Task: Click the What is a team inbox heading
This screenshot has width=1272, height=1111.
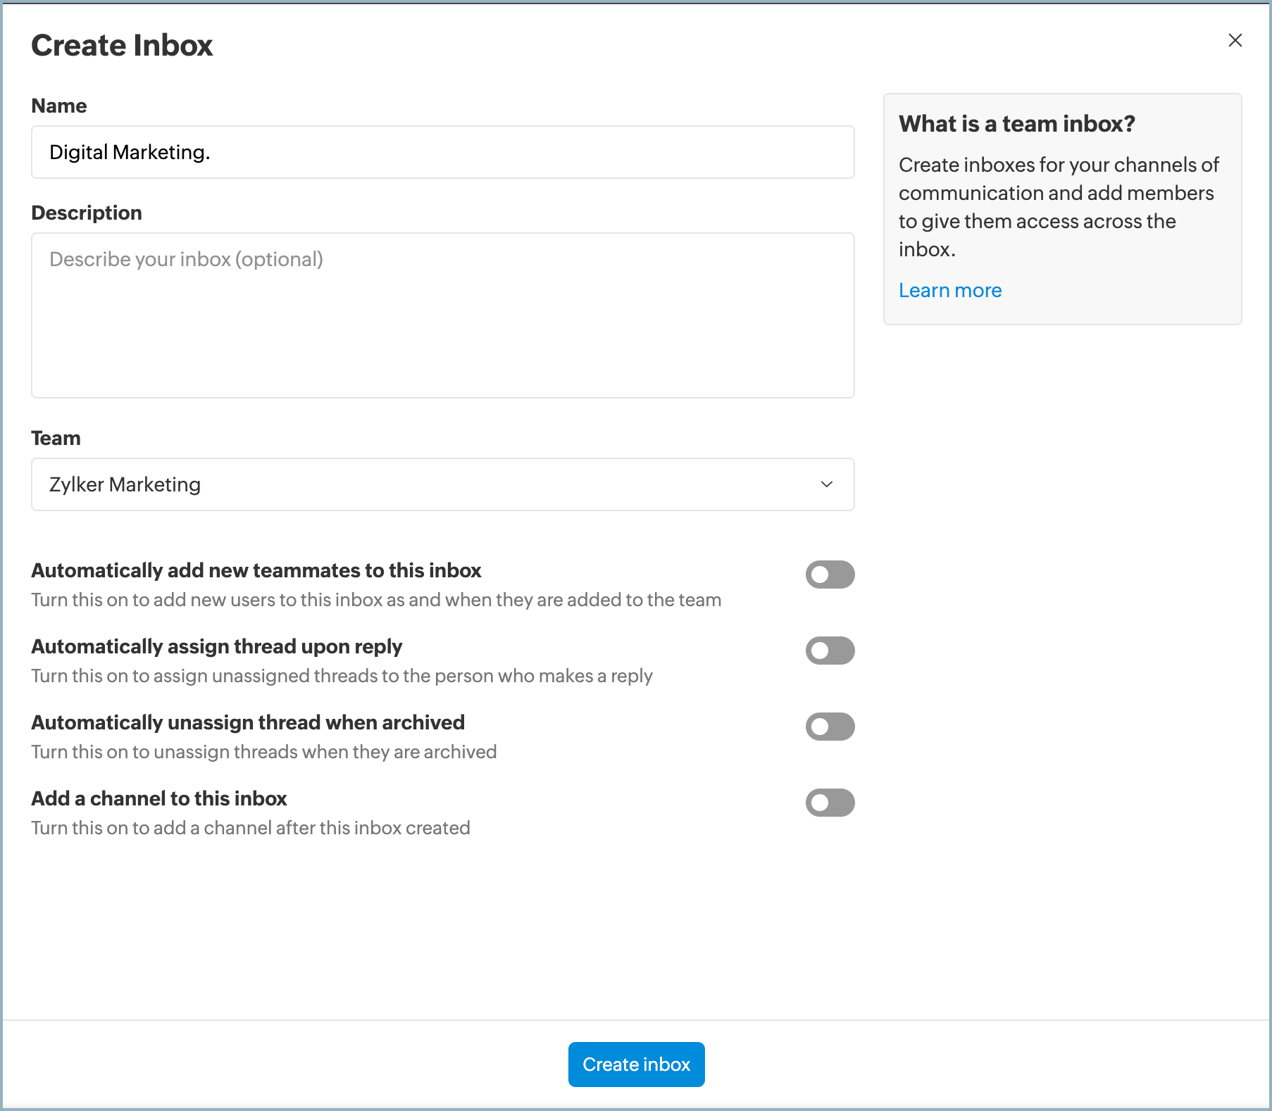Action: (x=1016, y=124)
